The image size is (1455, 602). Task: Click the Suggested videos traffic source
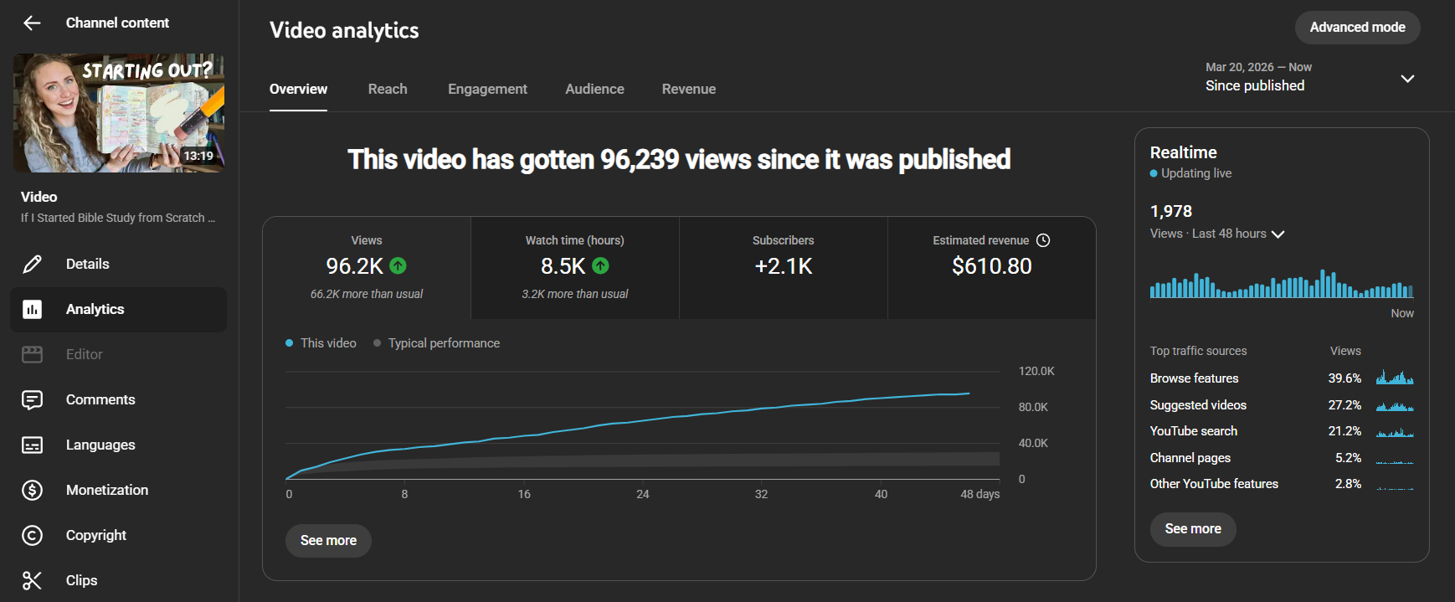[1198, 405]
